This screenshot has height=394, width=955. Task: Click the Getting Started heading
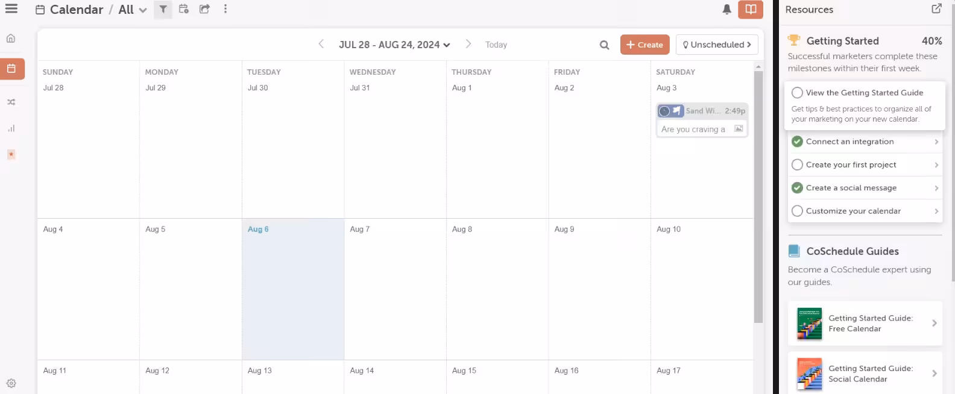coord(842,40)
